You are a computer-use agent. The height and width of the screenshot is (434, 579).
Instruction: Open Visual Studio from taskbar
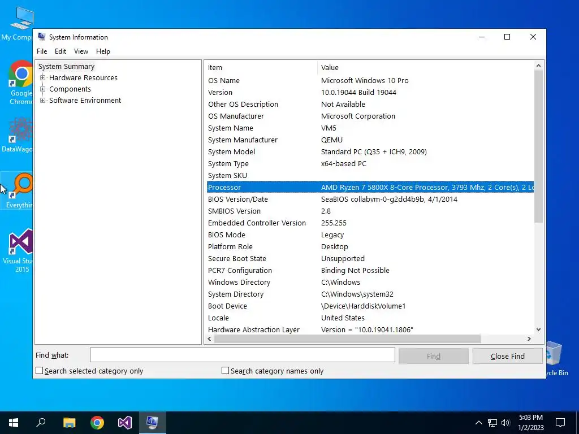click(125, 423)
